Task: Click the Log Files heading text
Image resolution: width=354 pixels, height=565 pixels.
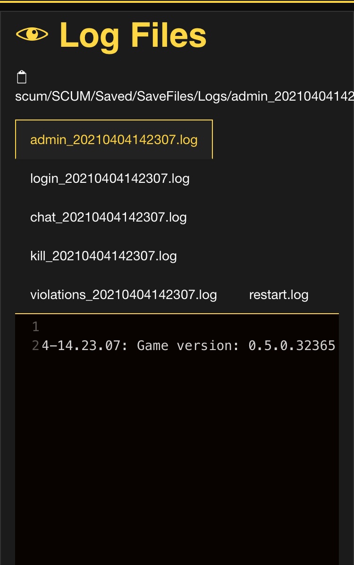Action: pyautogui.click(x=133, y=35)
